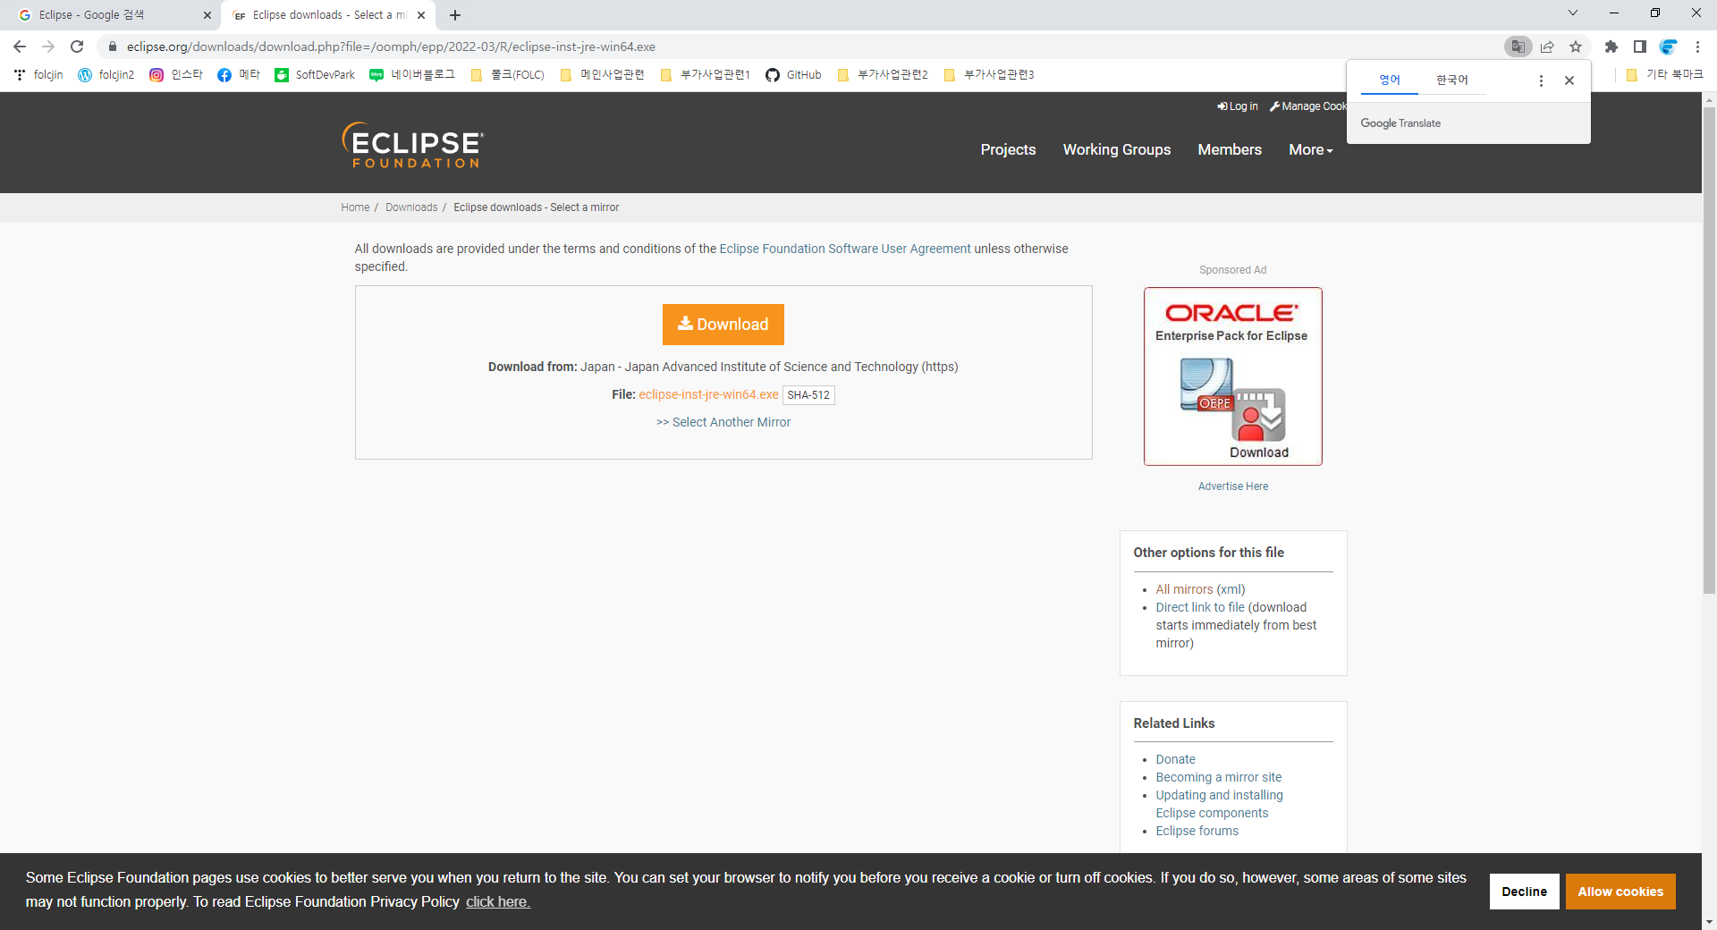Open Projects in the Eclipse navigation
1717x930 pixels.
click(x=1008, y=150)
